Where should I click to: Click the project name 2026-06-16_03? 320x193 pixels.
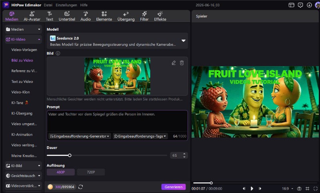[208, 5]
